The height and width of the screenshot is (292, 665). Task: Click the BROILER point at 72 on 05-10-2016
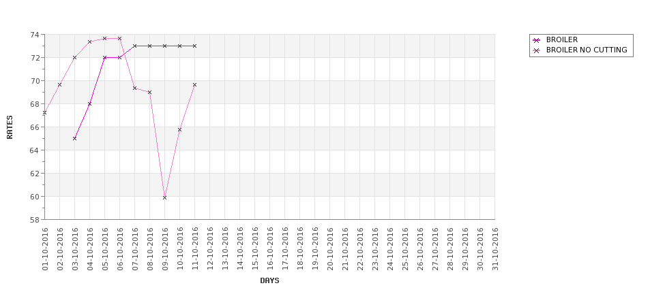pyautogui.click(x=104, y=58)
